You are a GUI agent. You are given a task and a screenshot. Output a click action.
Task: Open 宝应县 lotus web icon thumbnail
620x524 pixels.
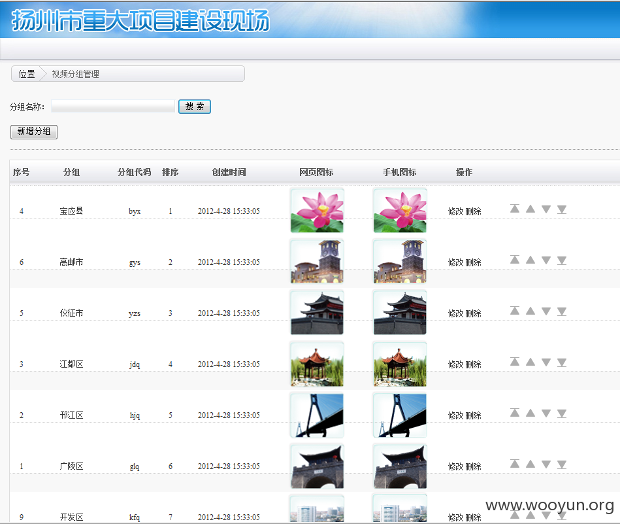pos(317,210)
